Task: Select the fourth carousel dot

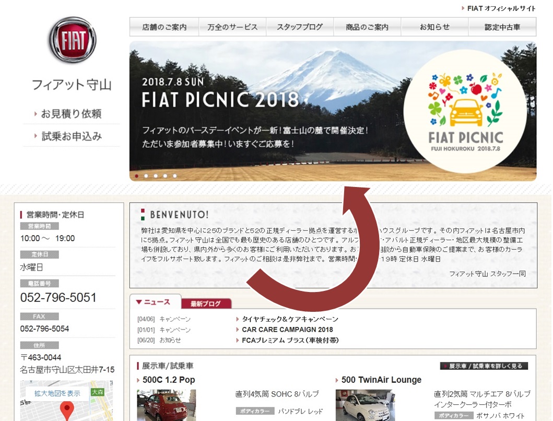Action: pos(165,176)
